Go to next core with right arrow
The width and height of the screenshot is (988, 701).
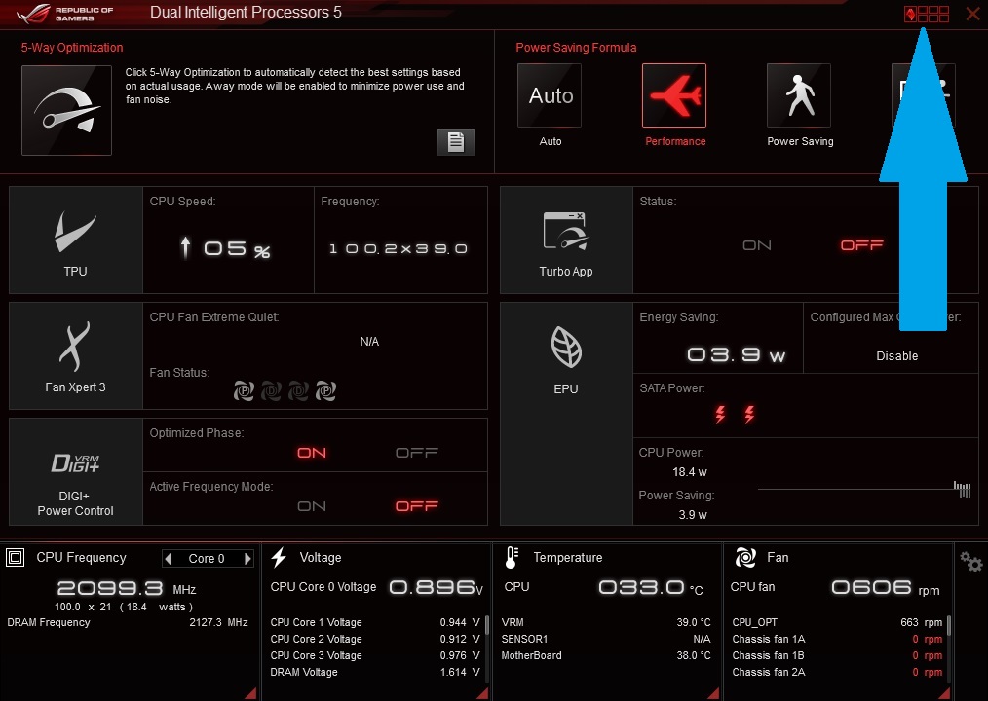247,559
